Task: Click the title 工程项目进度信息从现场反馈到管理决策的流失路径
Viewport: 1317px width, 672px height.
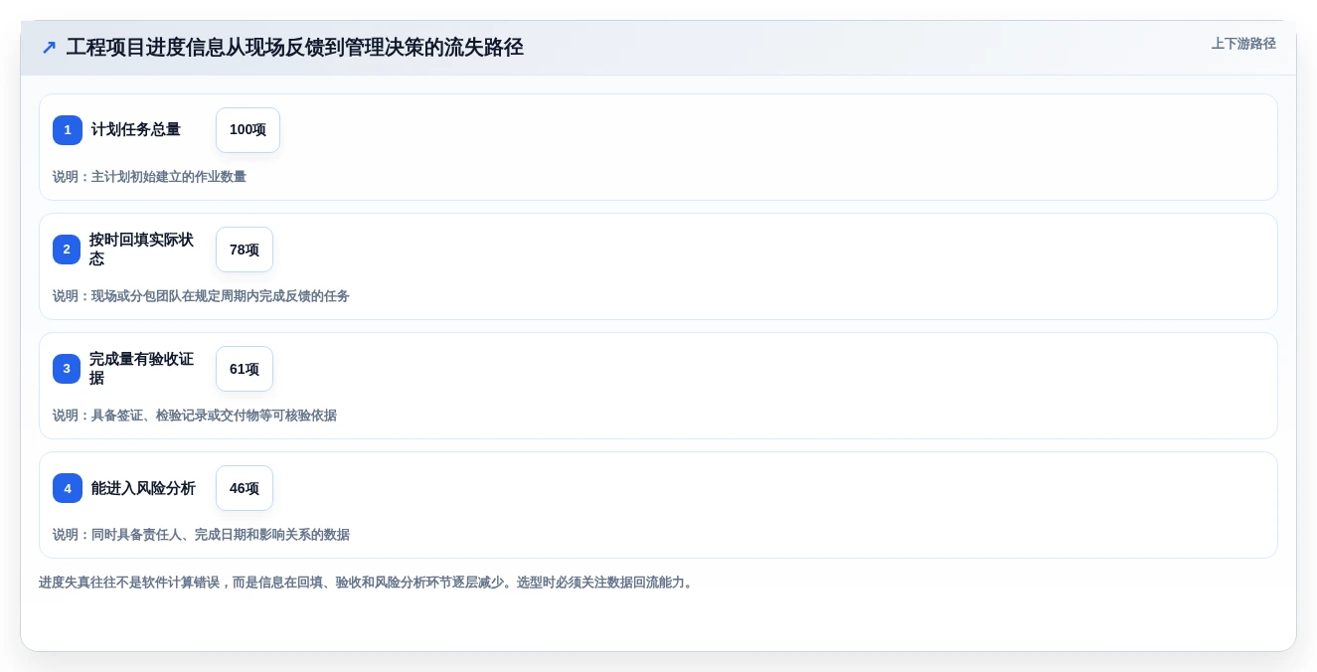Action: pyautogui.click(x=294, y=47)
